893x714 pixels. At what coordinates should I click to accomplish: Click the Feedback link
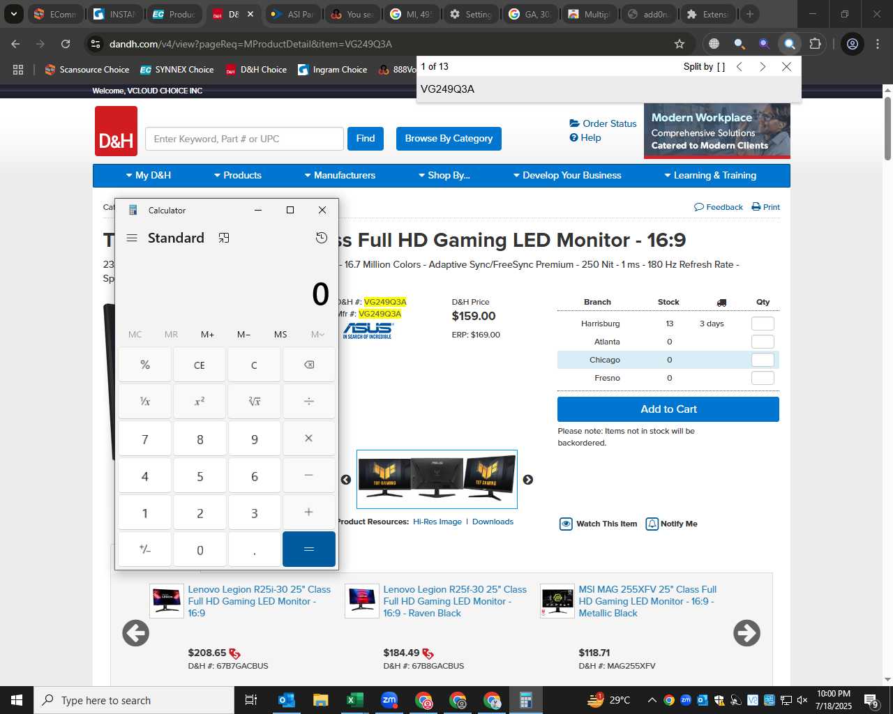pyautogui.click(x=719, y=207)
